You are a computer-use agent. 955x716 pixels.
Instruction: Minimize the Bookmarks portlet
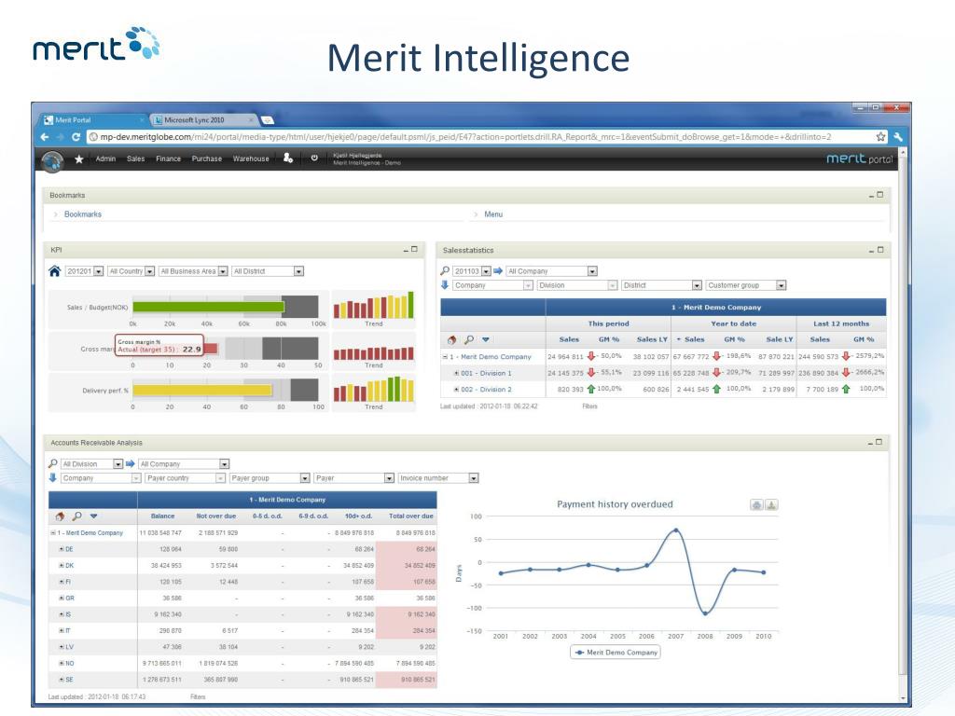tap(872, 196)
